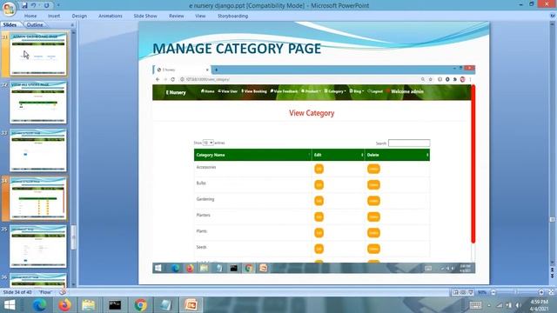The image size is (557, 313).
Task: Open the network signal tray icon
Action: click(500, 305)
